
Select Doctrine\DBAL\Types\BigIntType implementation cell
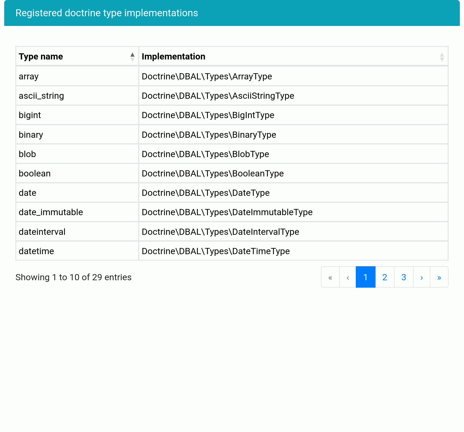coord(293,115)
